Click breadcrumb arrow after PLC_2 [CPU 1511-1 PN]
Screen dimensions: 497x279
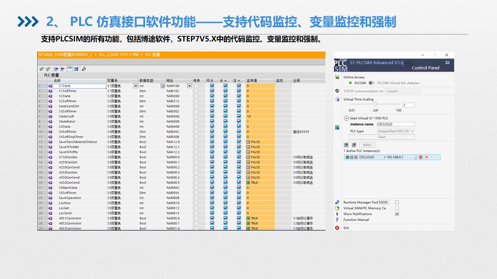(142, 55)
